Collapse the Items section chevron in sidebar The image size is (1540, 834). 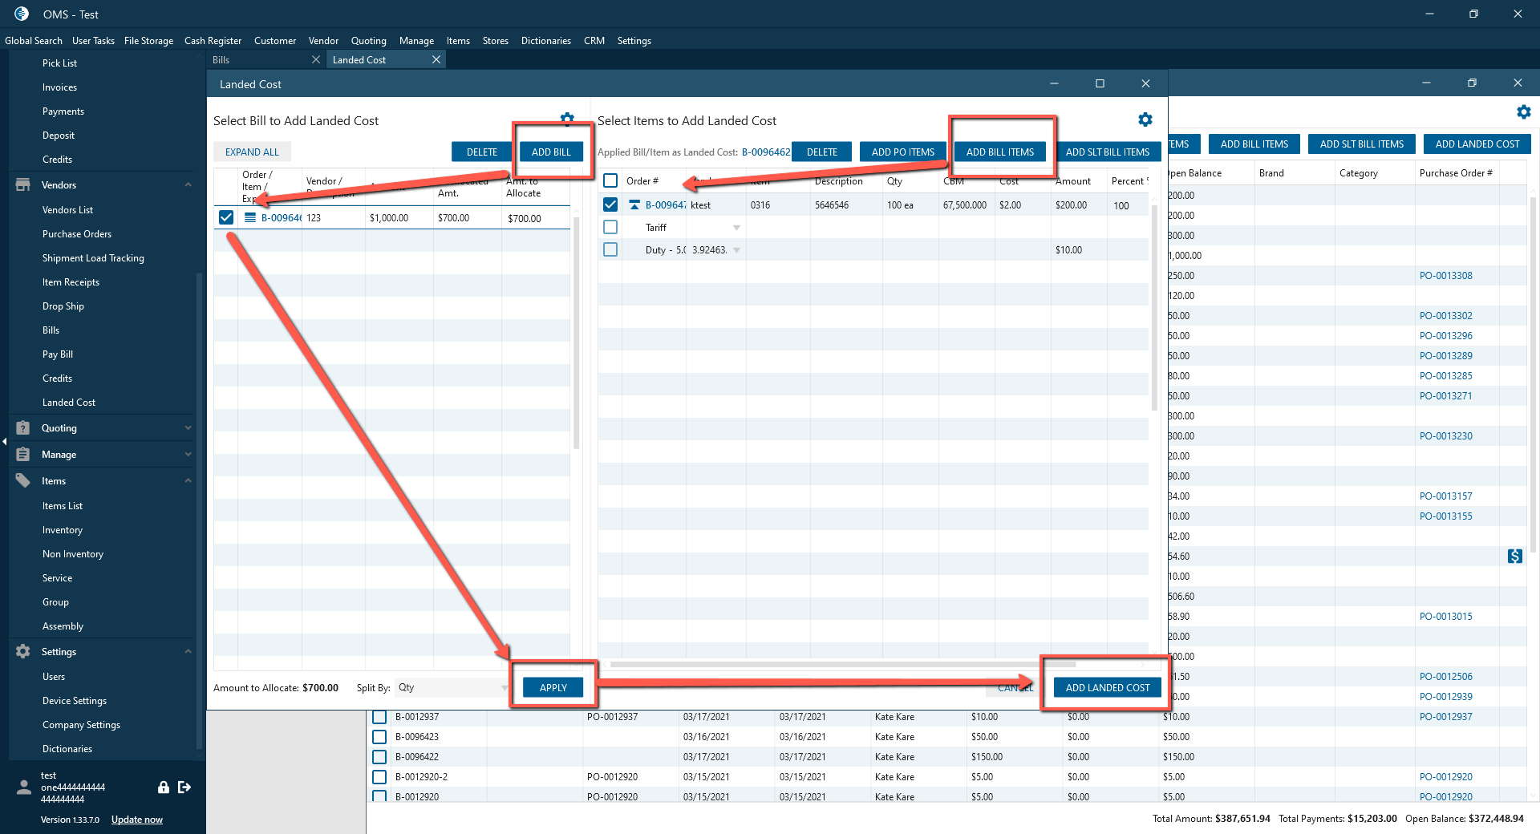pyautogui.click(x=188, y=480)
